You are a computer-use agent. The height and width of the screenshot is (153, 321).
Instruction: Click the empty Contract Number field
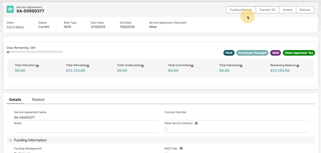coord(236,118)
